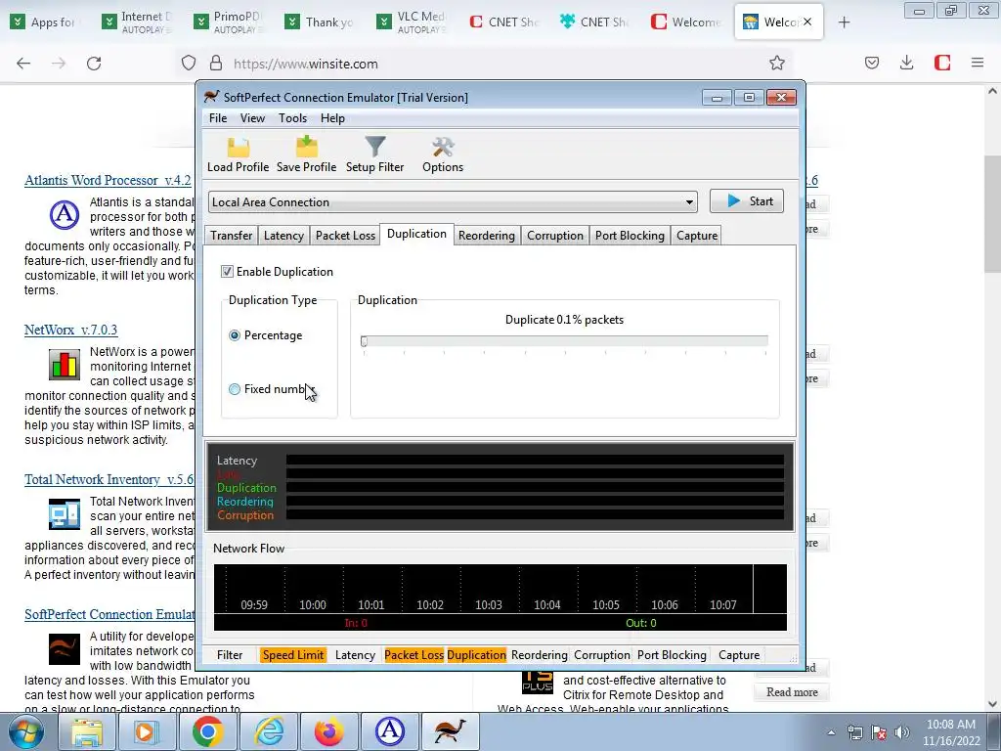Open Atlantis Word Processor v.4.2 link
1001x751 pixels.
(108, 180)
